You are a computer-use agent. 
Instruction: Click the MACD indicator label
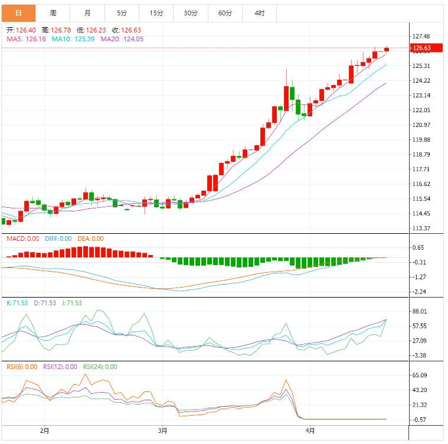22,239
